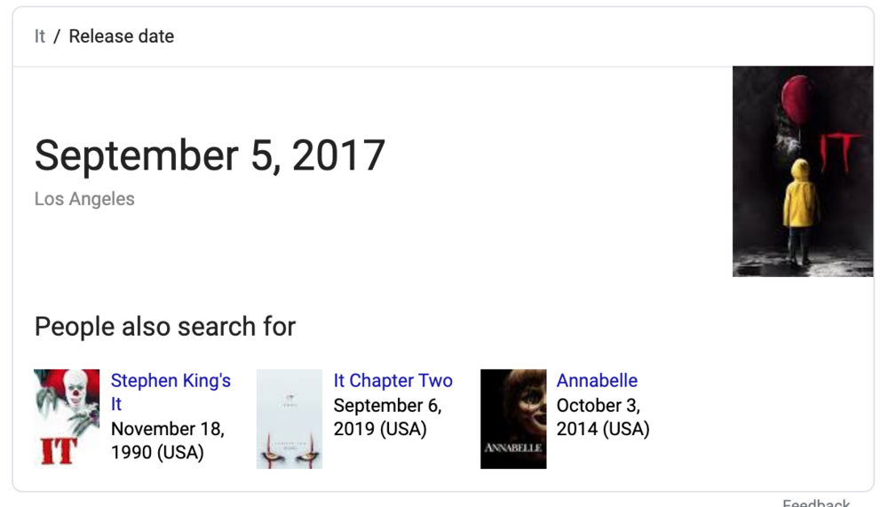Open the It 2017 movie poster

(x=802, y=170)
